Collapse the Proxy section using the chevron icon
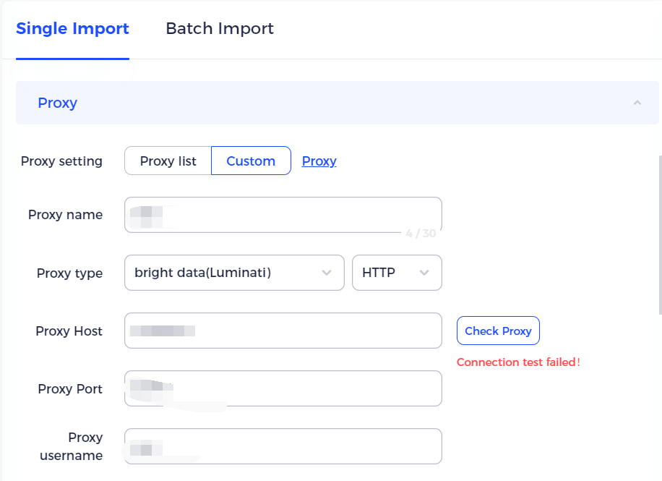This screenshot has height=481, width=662. click(637, 103)
